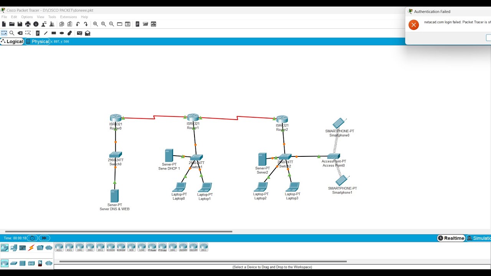
Task: Select the Switches subcategory icon
Action: point(13,263)
